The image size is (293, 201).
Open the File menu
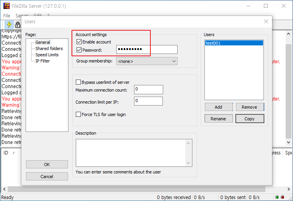(x=7, y=16)
